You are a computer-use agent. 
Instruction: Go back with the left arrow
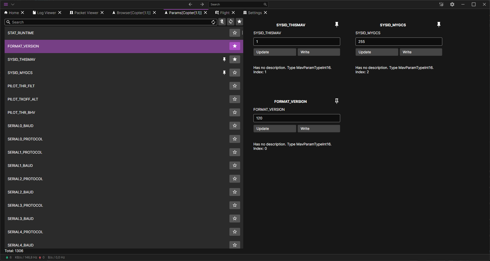point(190,4)
